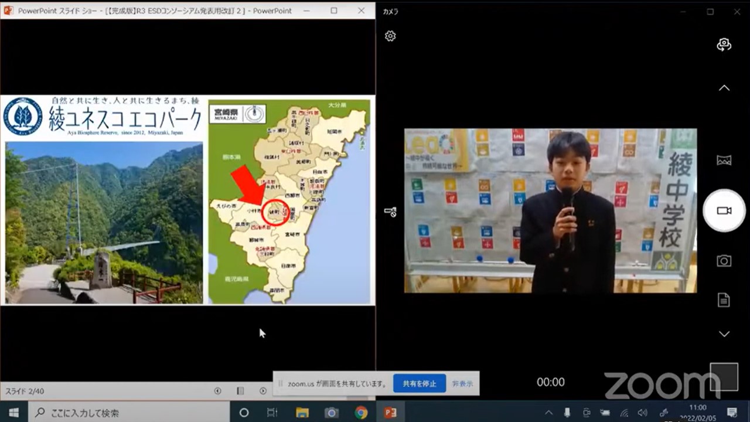Open Camera app settings gear
The width and height of the screenshot is (750, 422).
(390, 36)
